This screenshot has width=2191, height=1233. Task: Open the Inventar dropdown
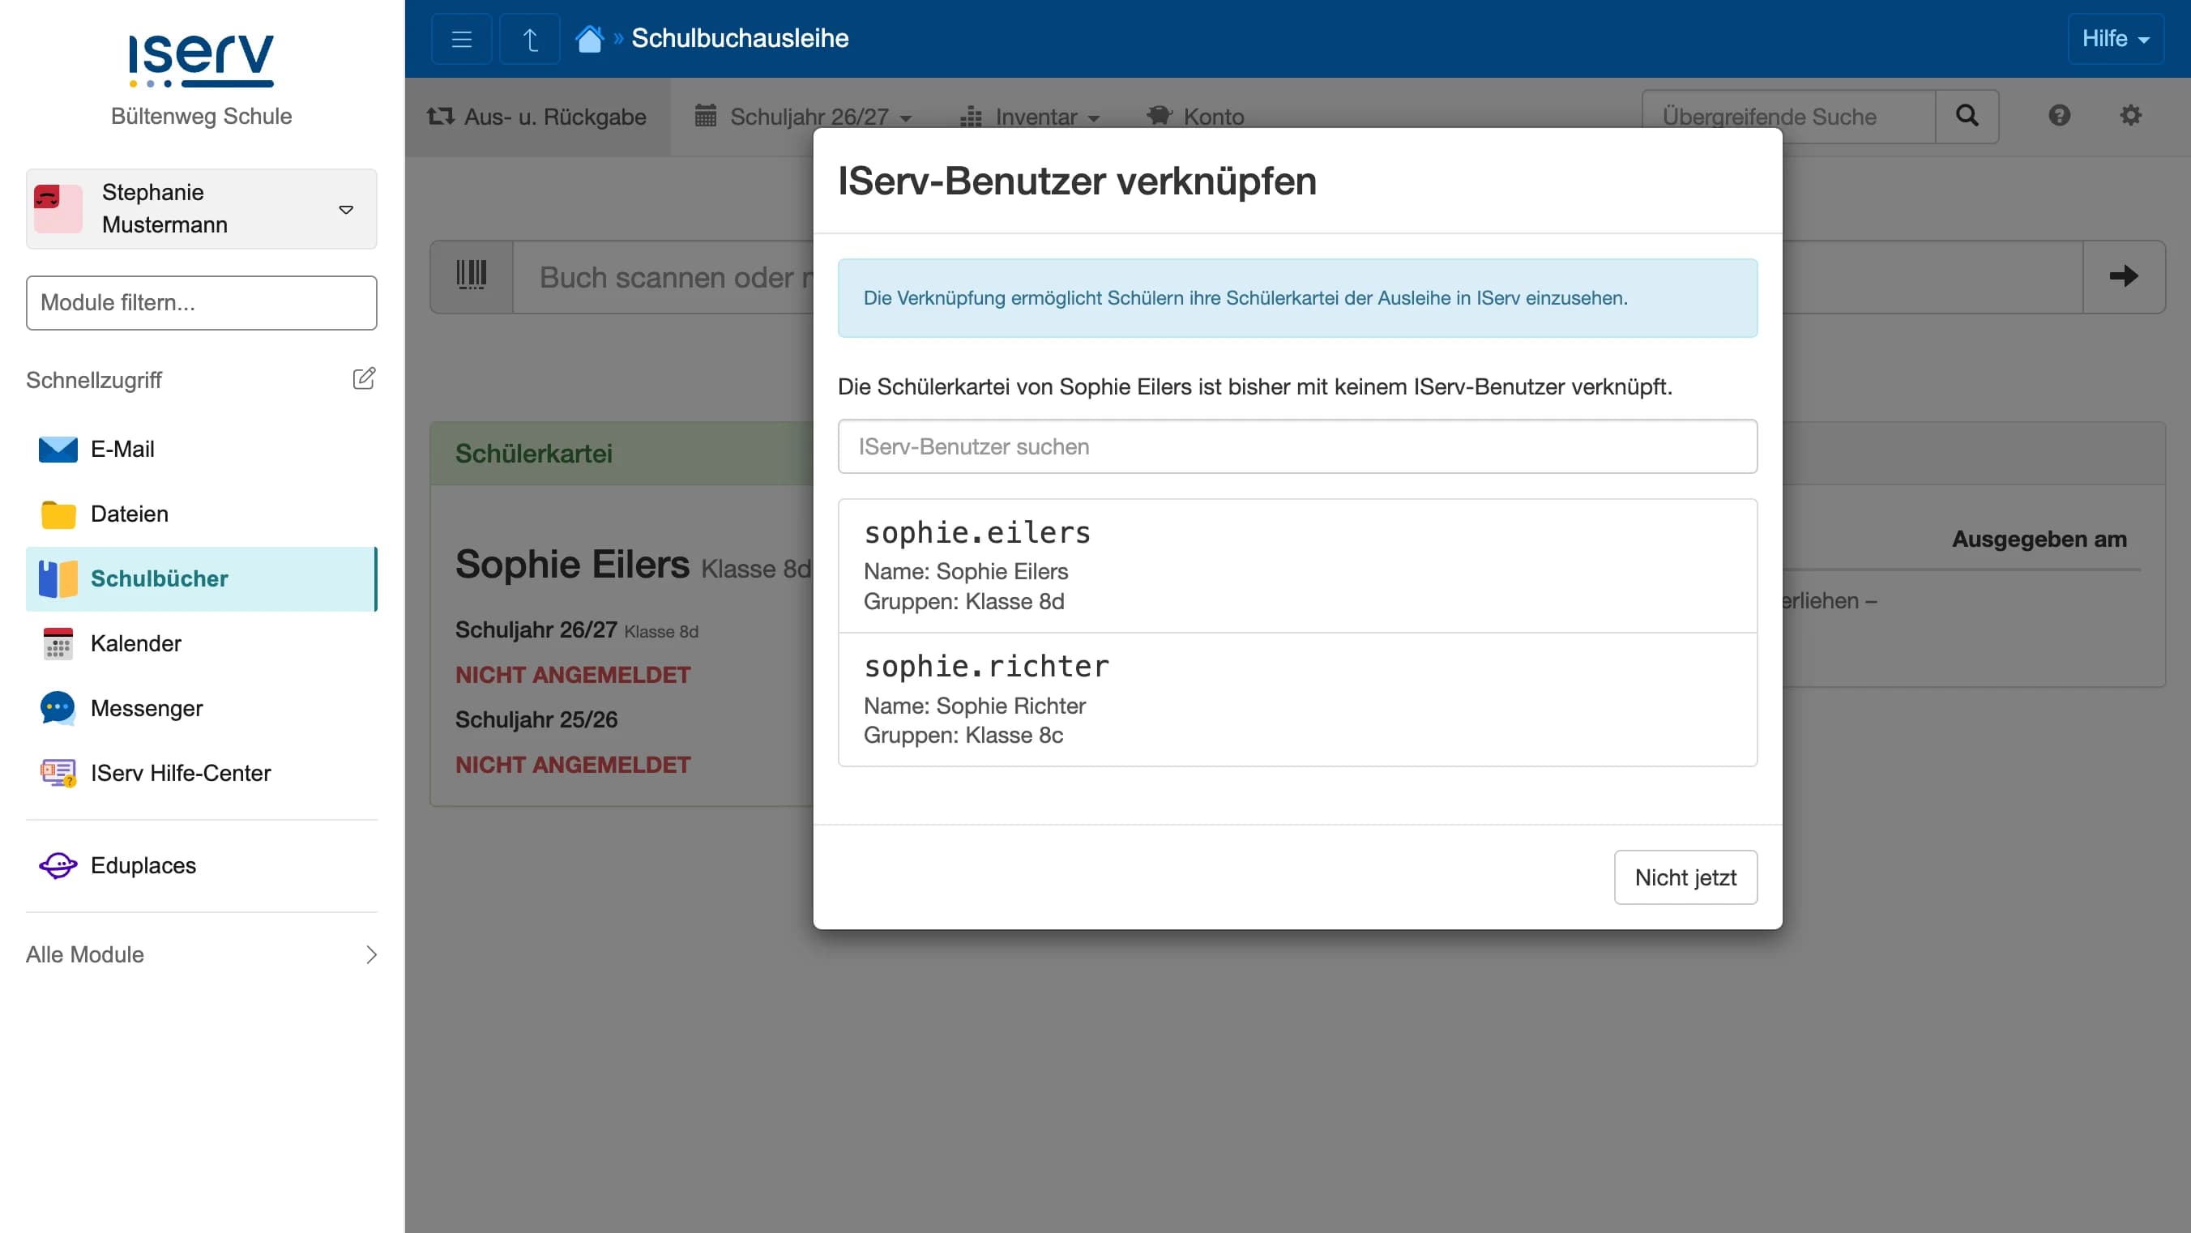[x=1029, y=117]
